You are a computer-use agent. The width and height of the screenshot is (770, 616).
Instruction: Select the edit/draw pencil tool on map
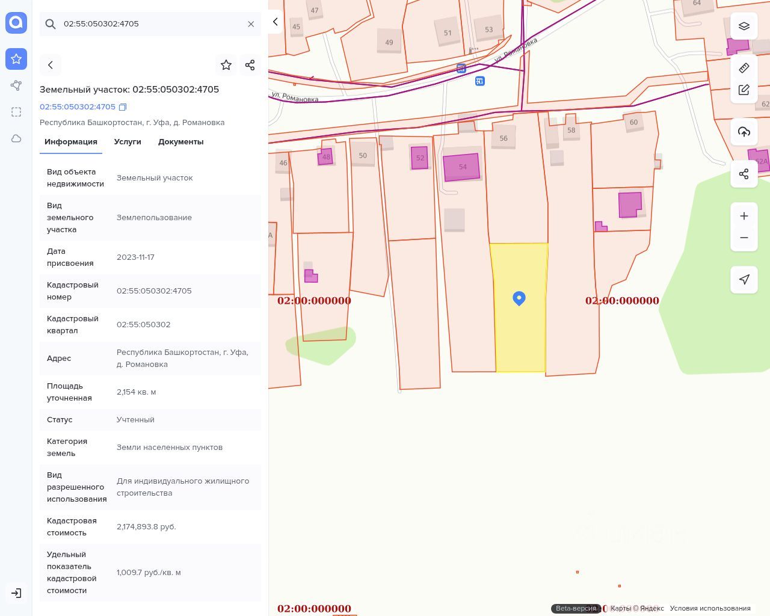pos(744,90)
